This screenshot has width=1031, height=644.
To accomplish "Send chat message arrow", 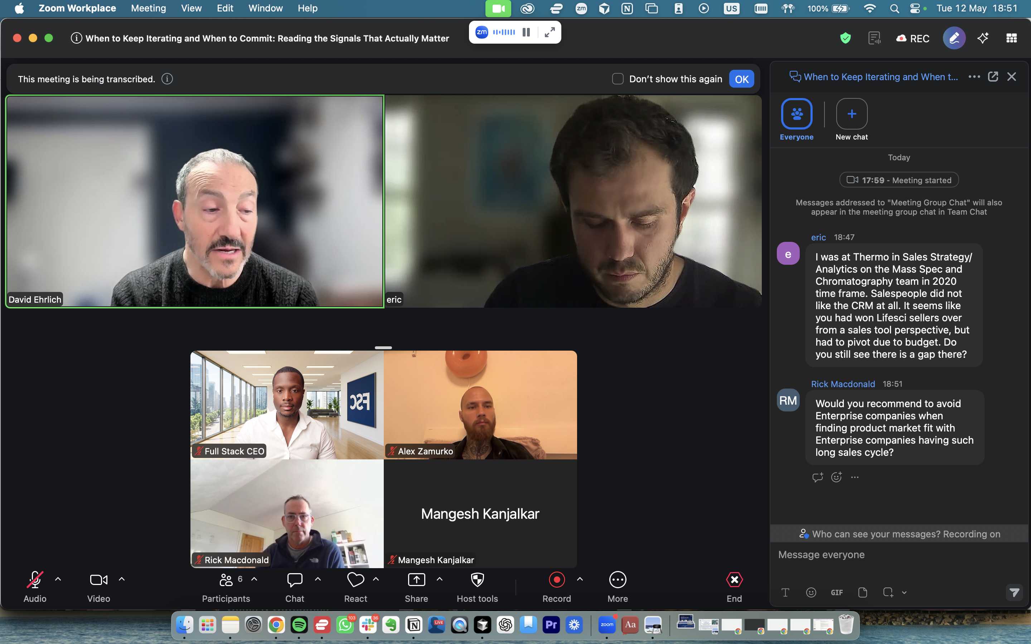I will pos(1015,592).
